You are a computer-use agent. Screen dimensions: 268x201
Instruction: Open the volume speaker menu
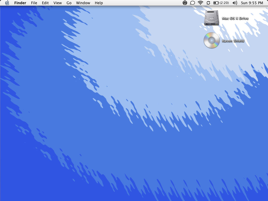(235, 3)
